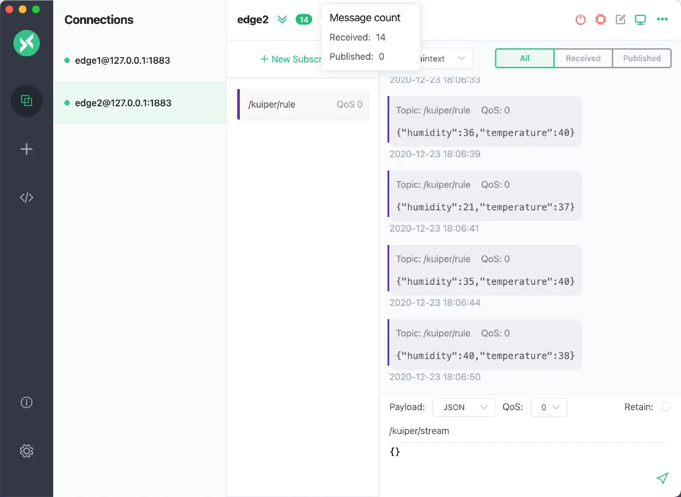Open new window via monitor icon
The height and width of the screenshot is (497, 681).
pos(640,19)
